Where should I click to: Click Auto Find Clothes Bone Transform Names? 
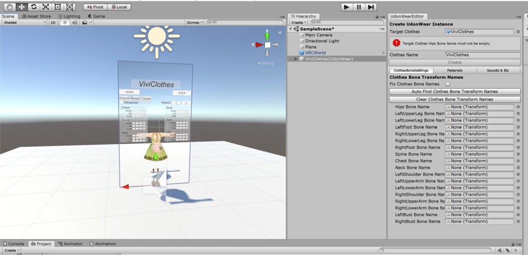[x=455, y=92]
